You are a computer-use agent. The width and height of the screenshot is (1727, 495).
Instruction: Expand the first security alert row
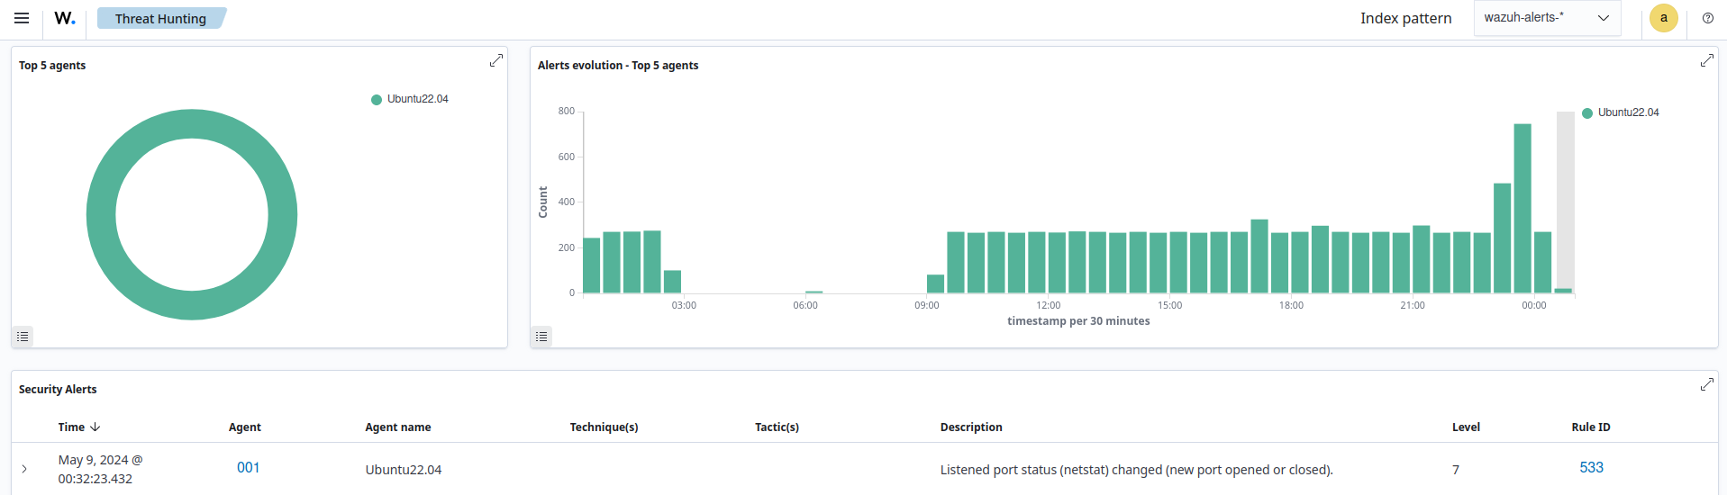[24, 469]
